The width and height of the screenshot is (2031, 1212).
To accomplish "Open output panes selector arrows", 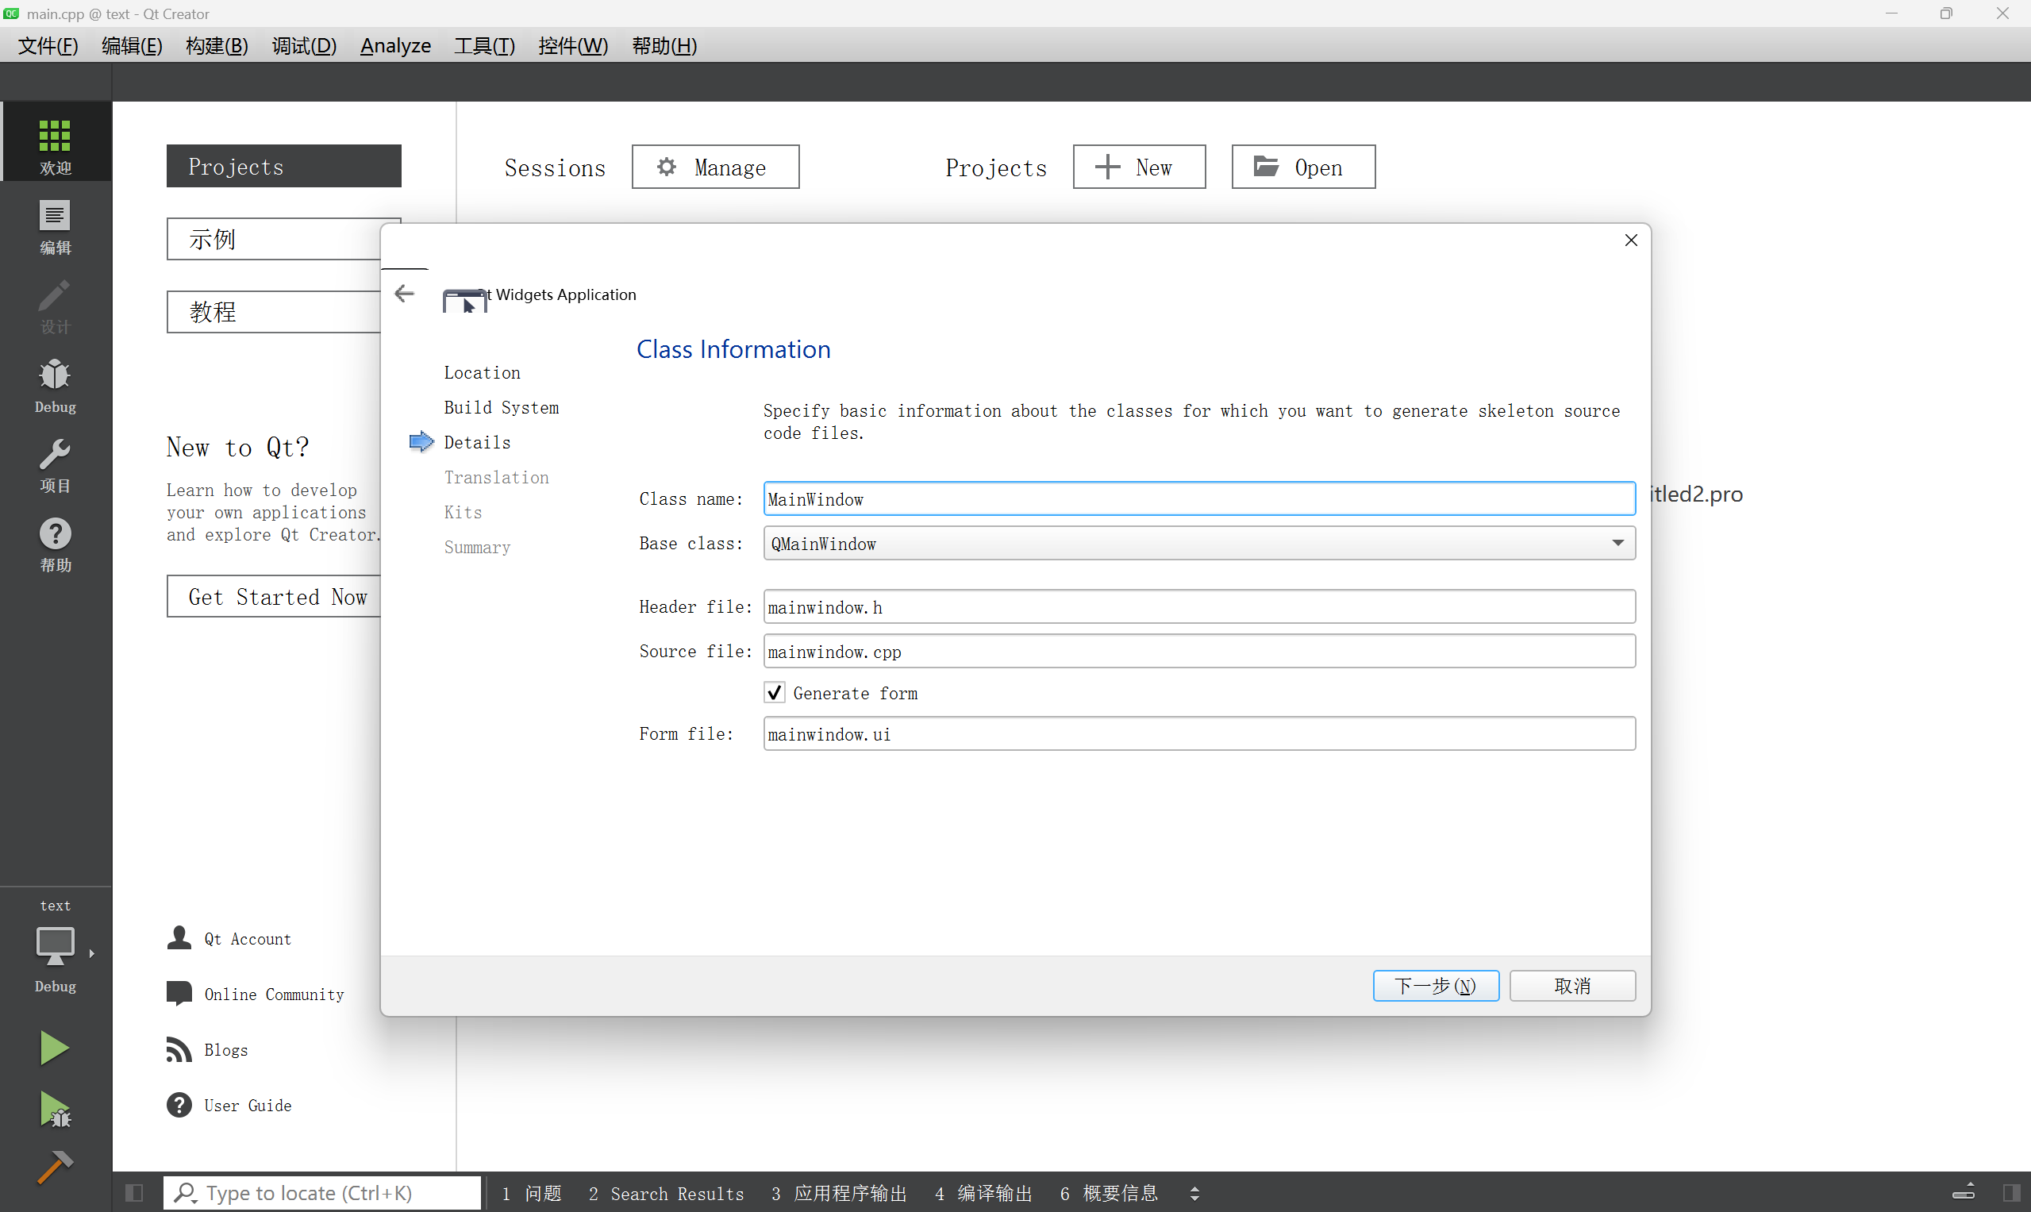I will tap(1194, 1193).
